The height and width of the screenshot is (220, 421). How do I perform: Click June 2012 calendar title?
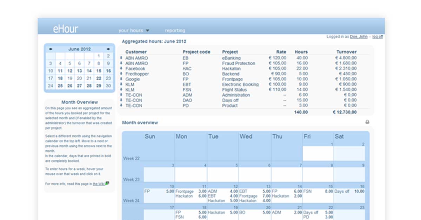80,49
